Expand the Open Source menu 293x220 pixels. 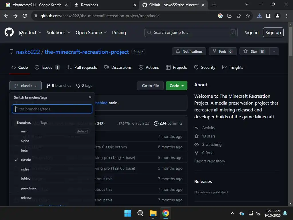[x=91, y=33]
